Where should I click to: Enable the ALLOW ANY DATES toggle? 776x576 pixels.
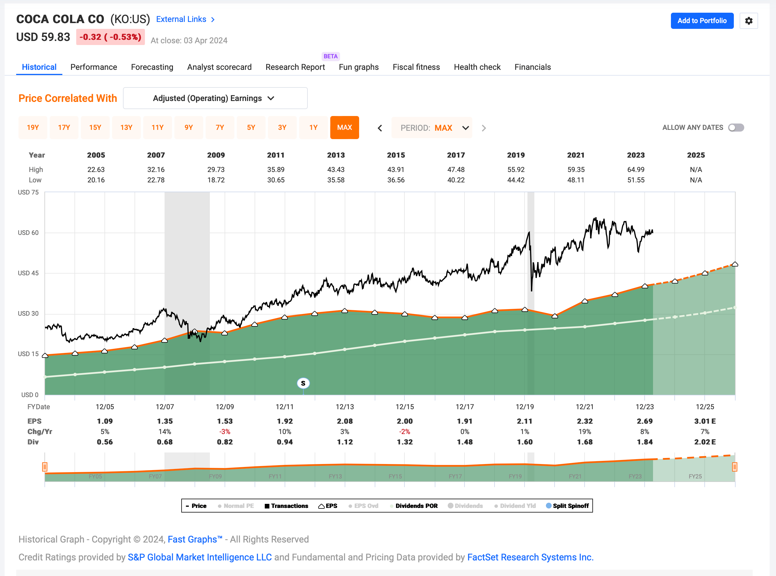[x=736, y=128]
